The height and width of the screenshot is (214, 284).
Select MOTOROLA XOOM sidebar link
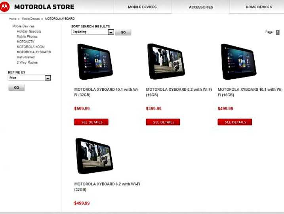click(x=30, y=47)
